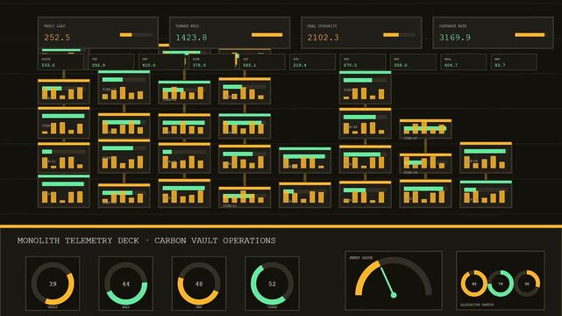Open the stat cell showing 410.0
This screenshot has height=316, width=562.
(161, 62)
